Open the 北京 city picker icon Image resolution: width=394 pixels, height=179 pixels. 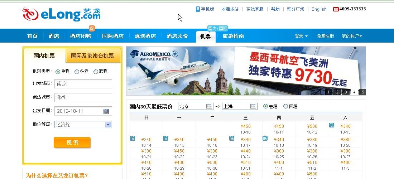coord(209,106)
